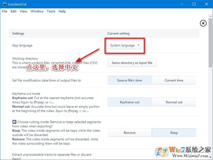
Task: Click the vertical scrollbar thumb
Action: 210,43
